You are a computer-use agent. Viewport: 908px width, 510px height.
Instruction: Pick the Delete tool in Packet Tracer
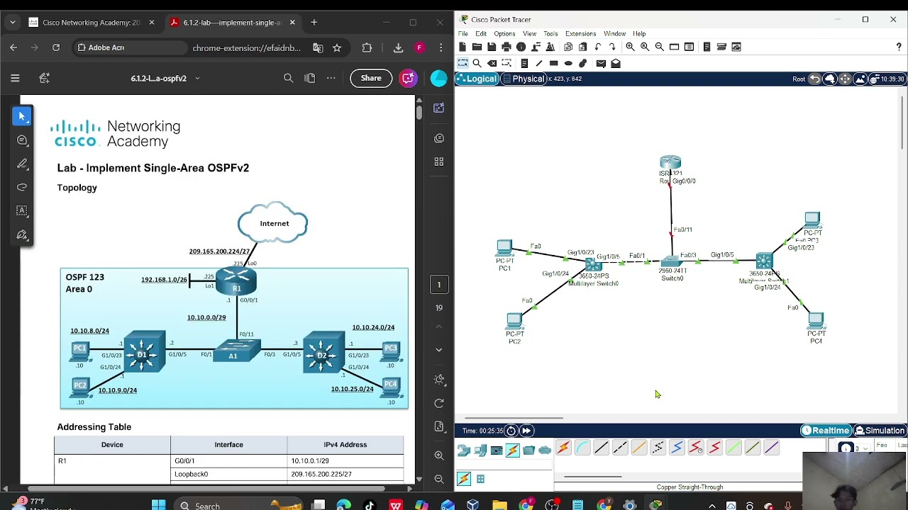click(492, 63)
